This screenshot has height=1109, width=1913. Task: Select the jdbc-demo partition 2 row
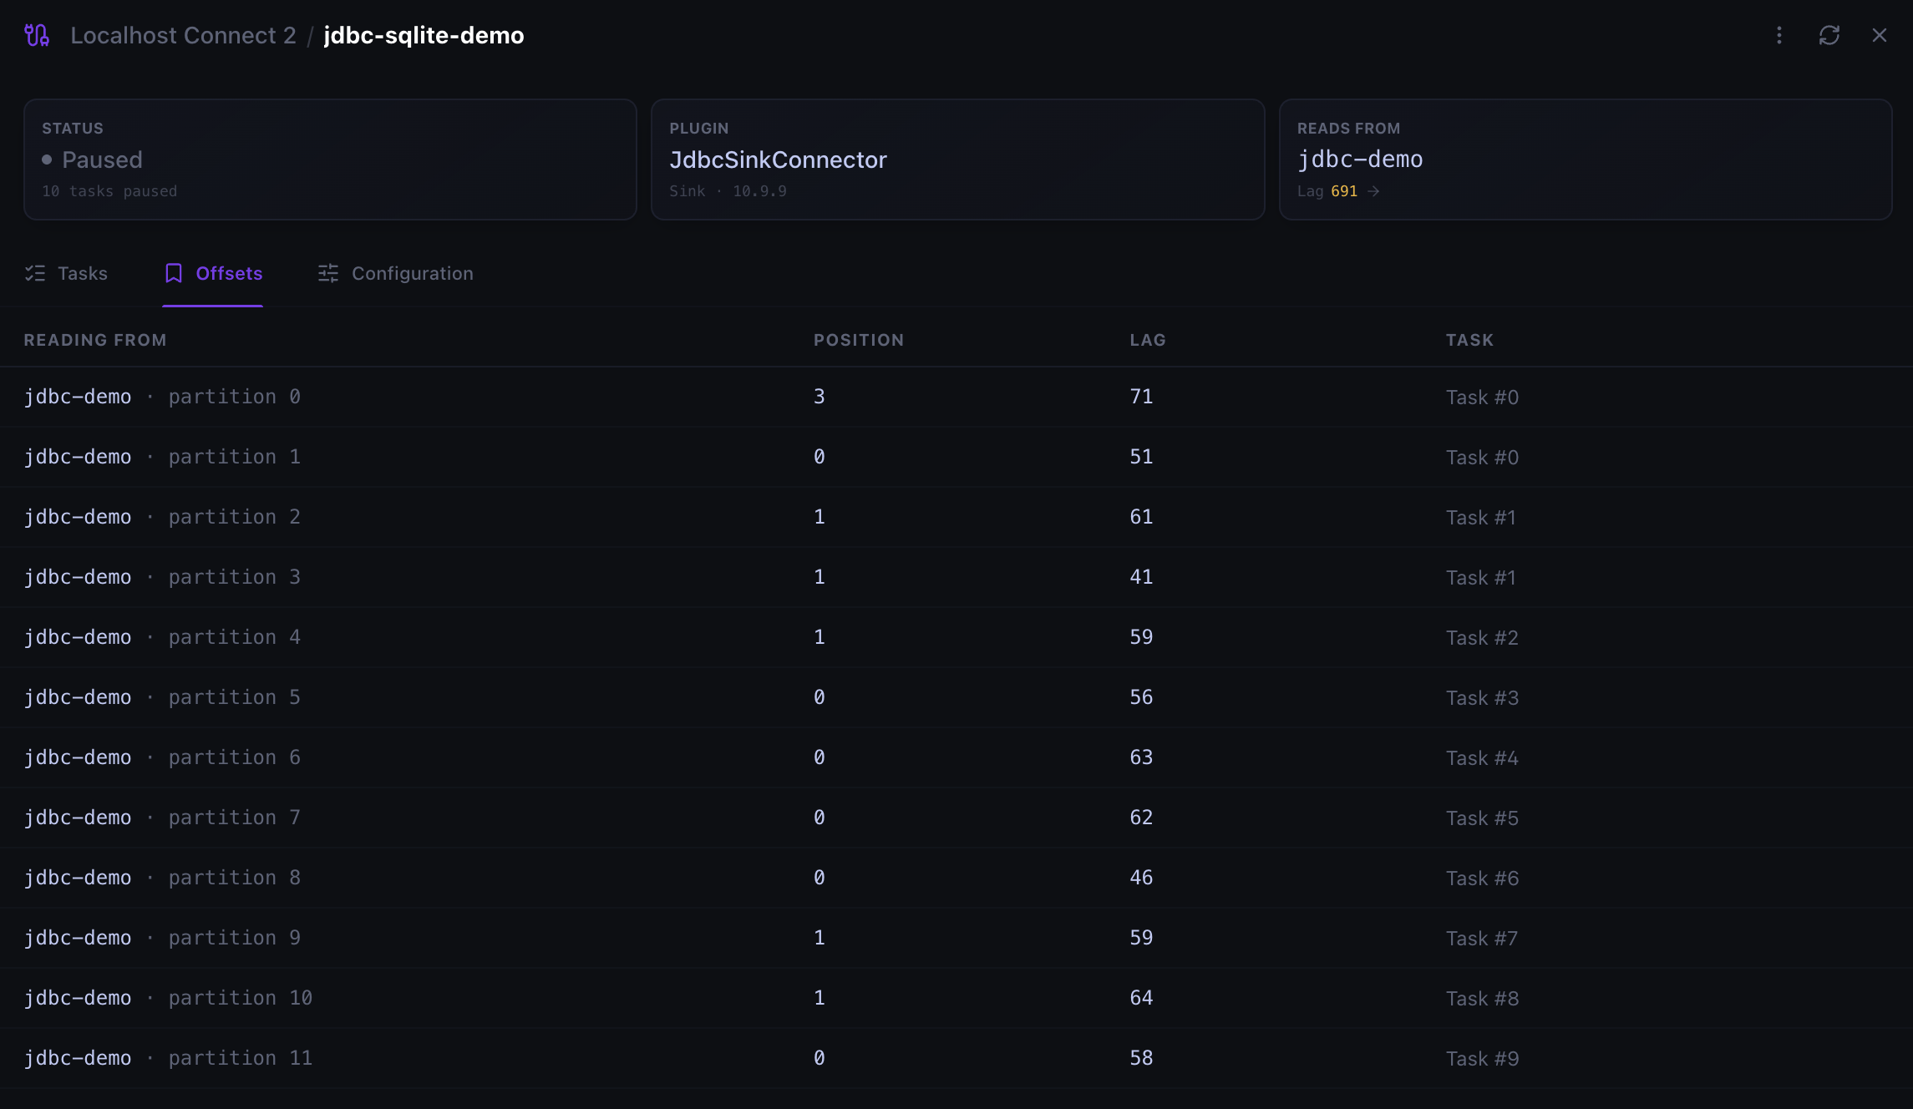click(956, 517)
